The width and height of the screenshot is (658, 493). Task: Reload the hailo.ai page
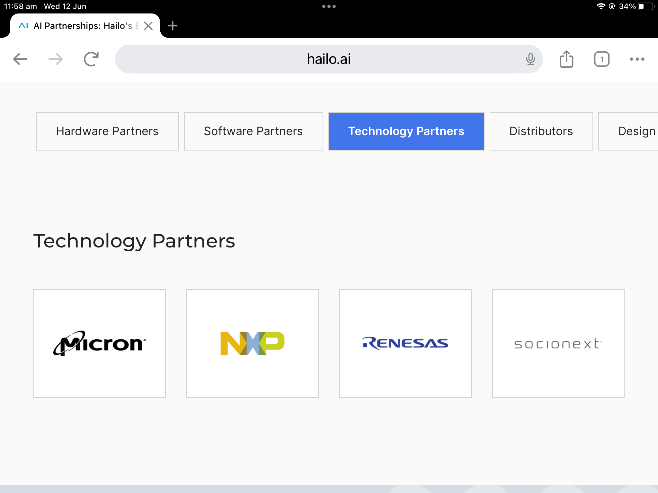[x=91, y=59]
